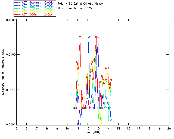Click the 20 tick on time axis

[x=169, y=128]
